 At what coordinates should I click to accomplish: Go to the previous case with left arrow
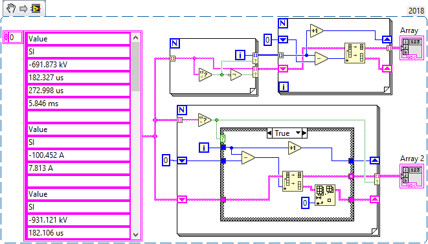pos(270,133)
